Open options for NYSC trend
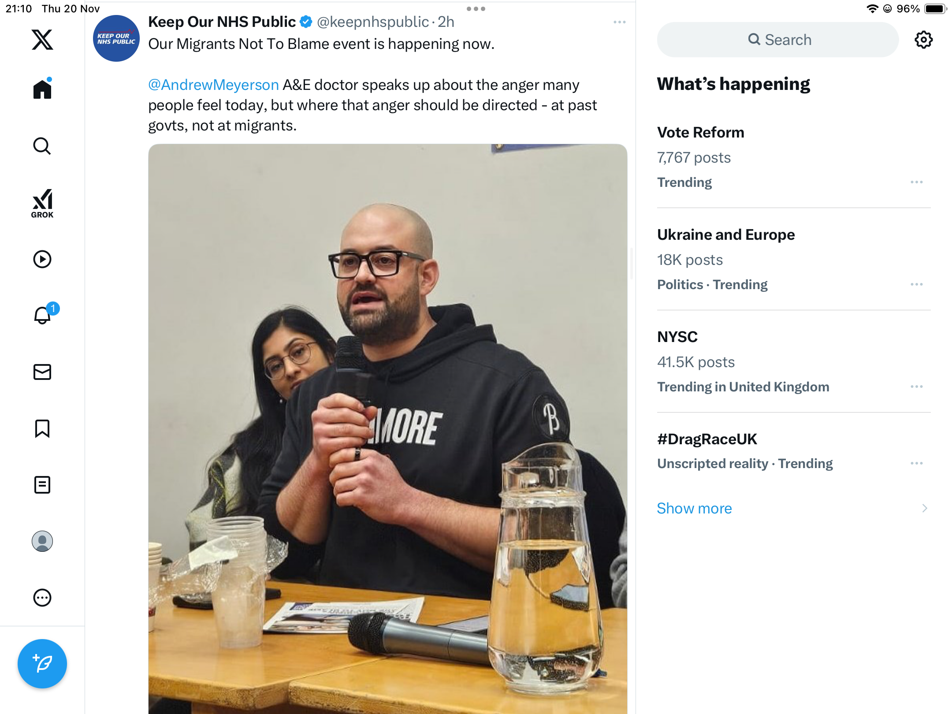 pyautogui.click(x=916, y=387)
